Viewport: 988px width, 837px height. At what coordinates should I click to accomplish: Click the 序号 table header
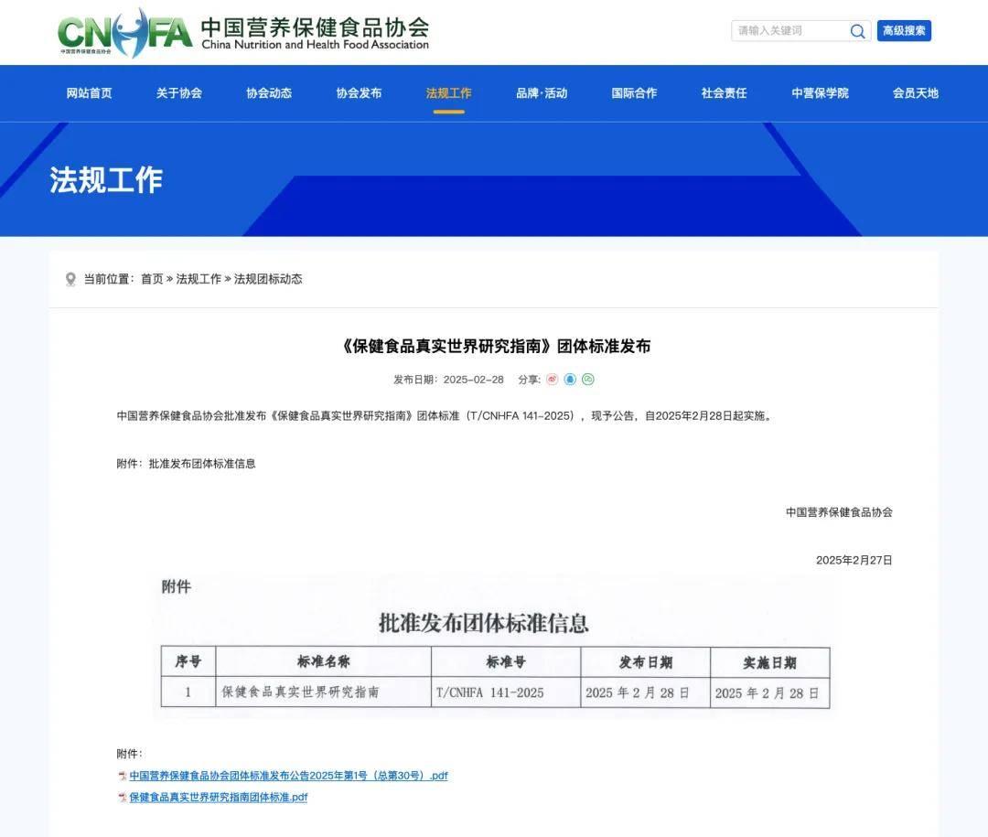(x=188, y=661)
